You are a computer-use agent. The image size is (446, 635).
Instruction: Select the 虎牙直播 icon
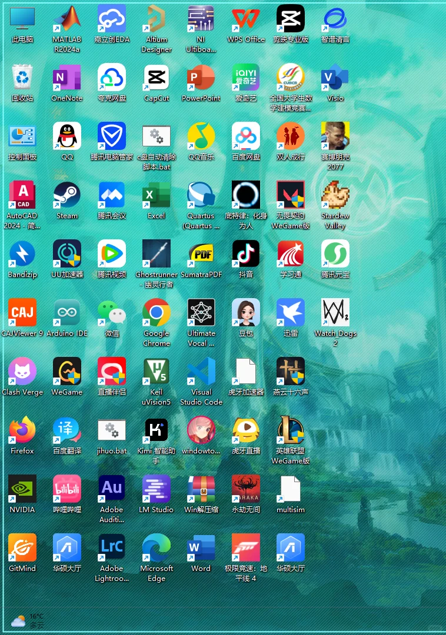(x=246, y=430)
